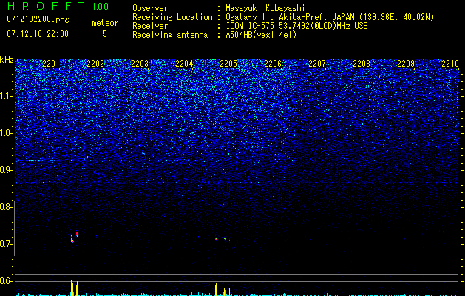The image size is (465, 296).
Task: Click the 0.8 frequency axis label
Action: (x=6, y=207)
